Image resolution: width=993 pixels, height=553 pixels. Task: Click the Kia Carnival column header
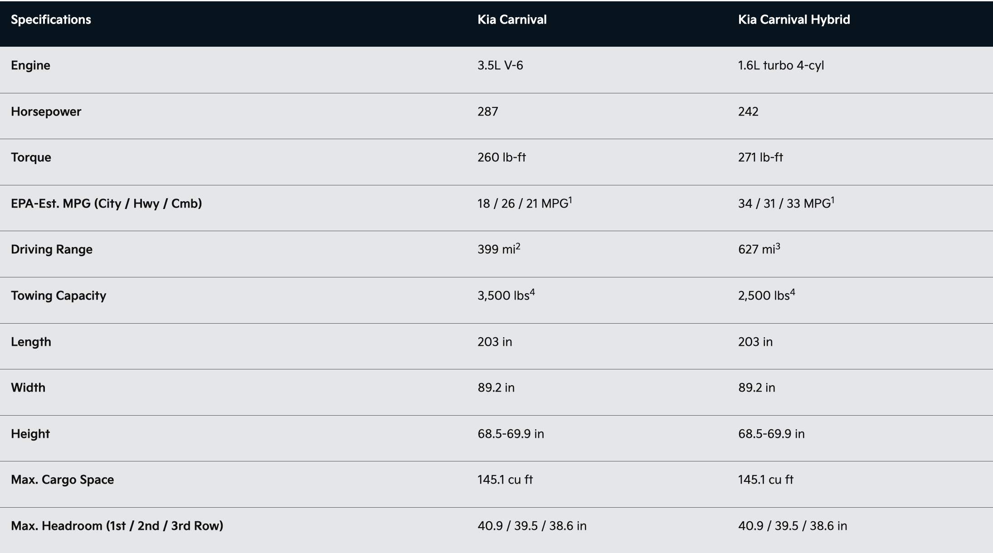point(512,19)
